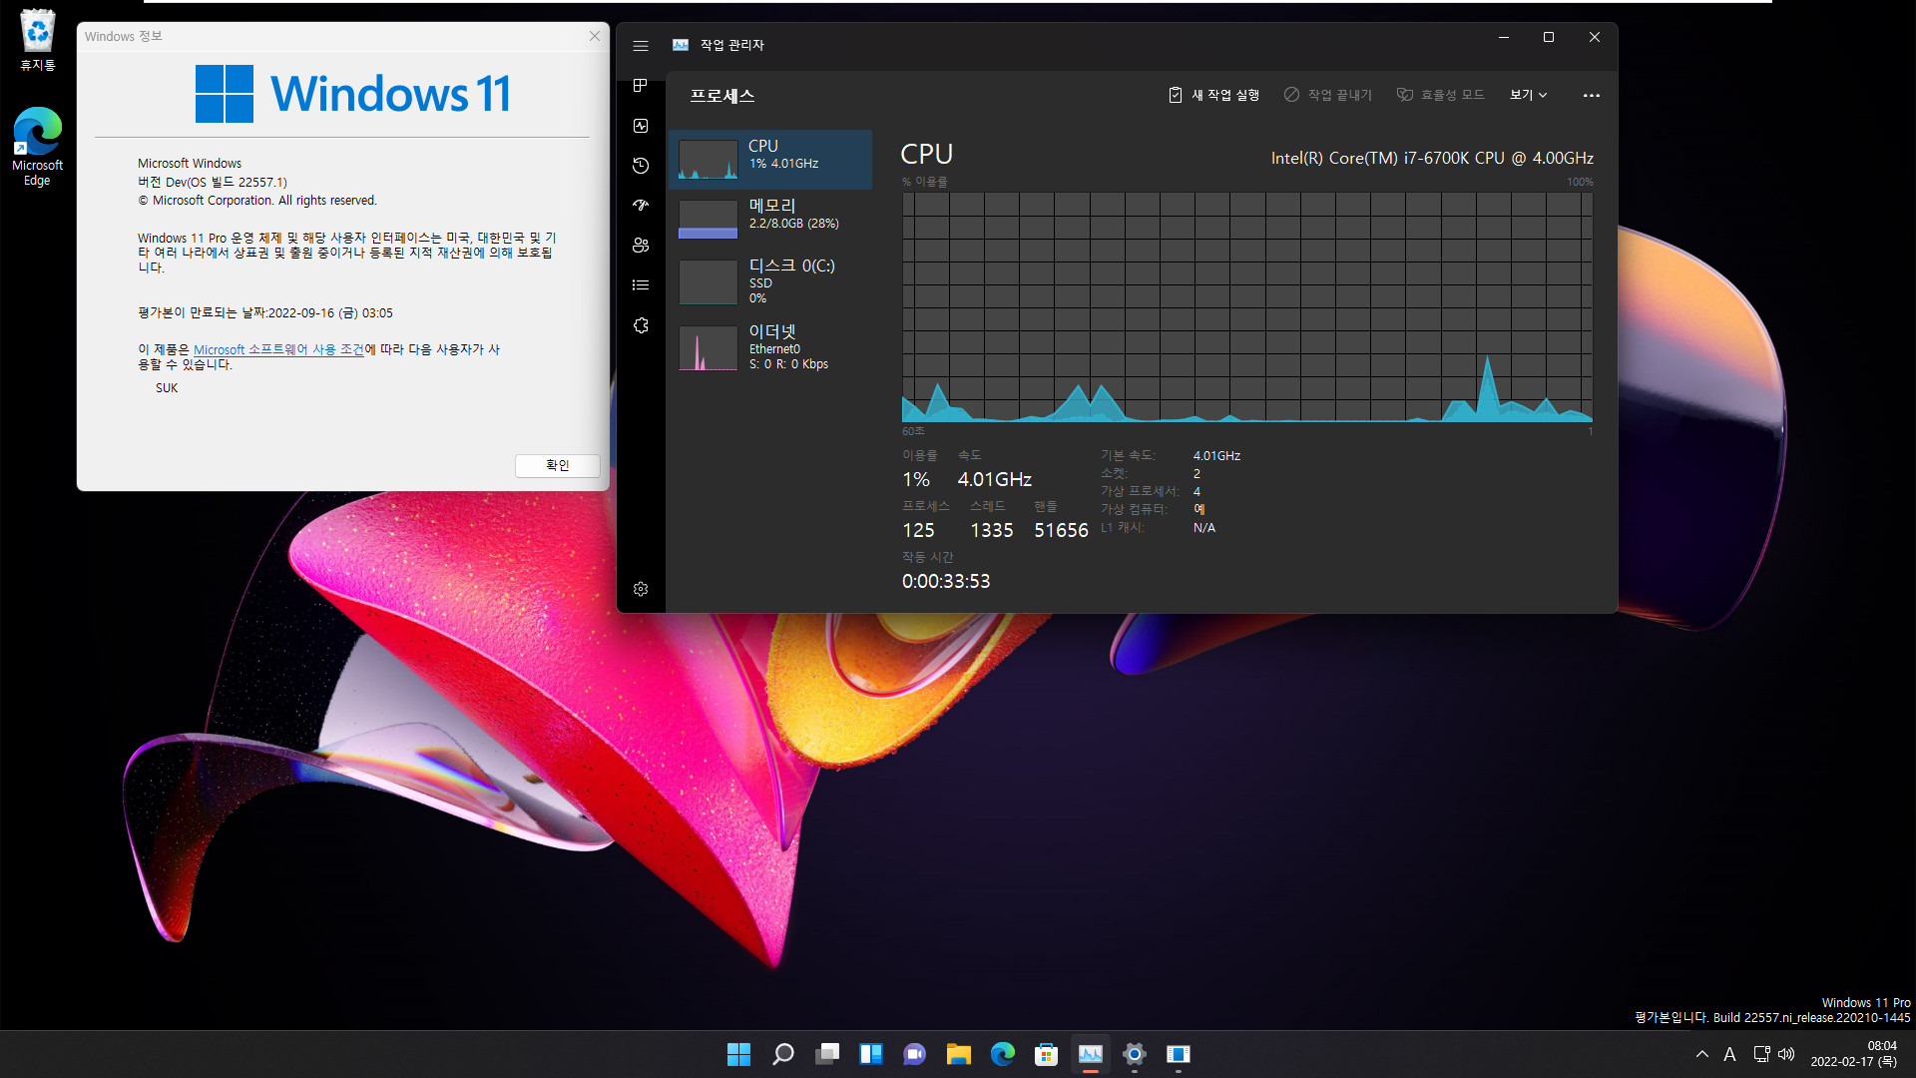
Task: Open Task Manager settings gear icon
Action: [641, 589]
